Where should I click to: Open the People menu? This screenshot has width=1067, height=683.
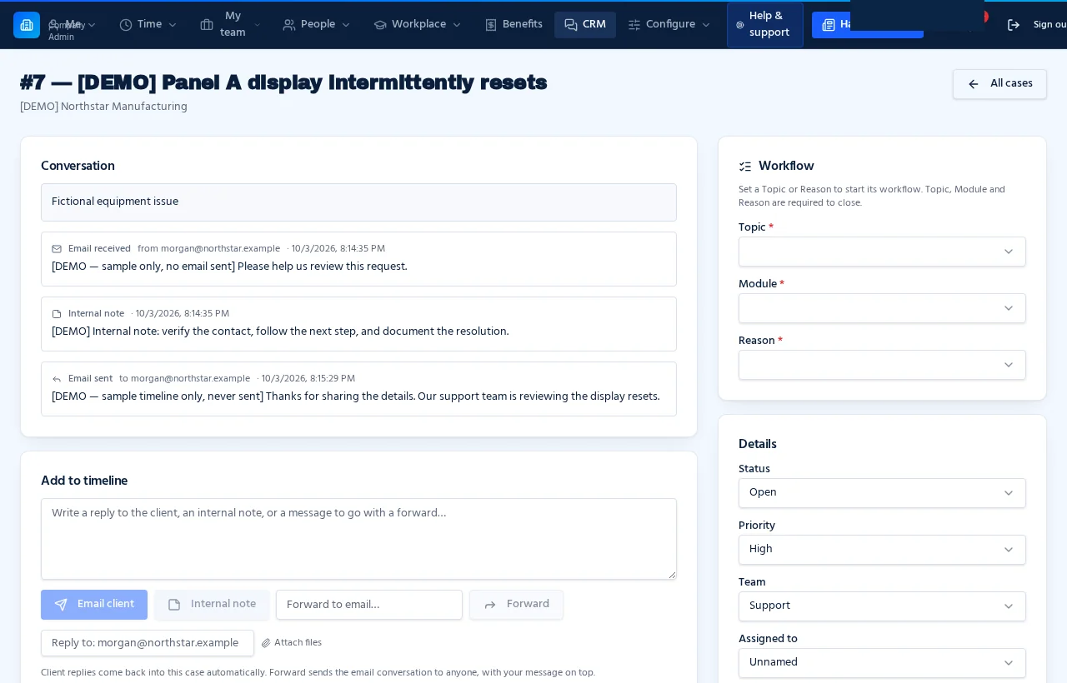[x=317, y=25]
